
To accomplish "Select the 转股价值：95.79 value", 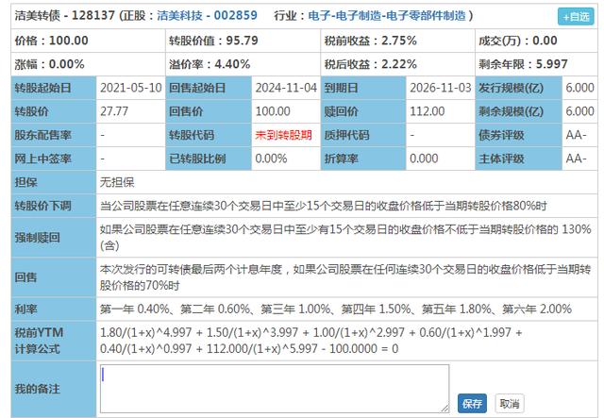I will 213,41.
